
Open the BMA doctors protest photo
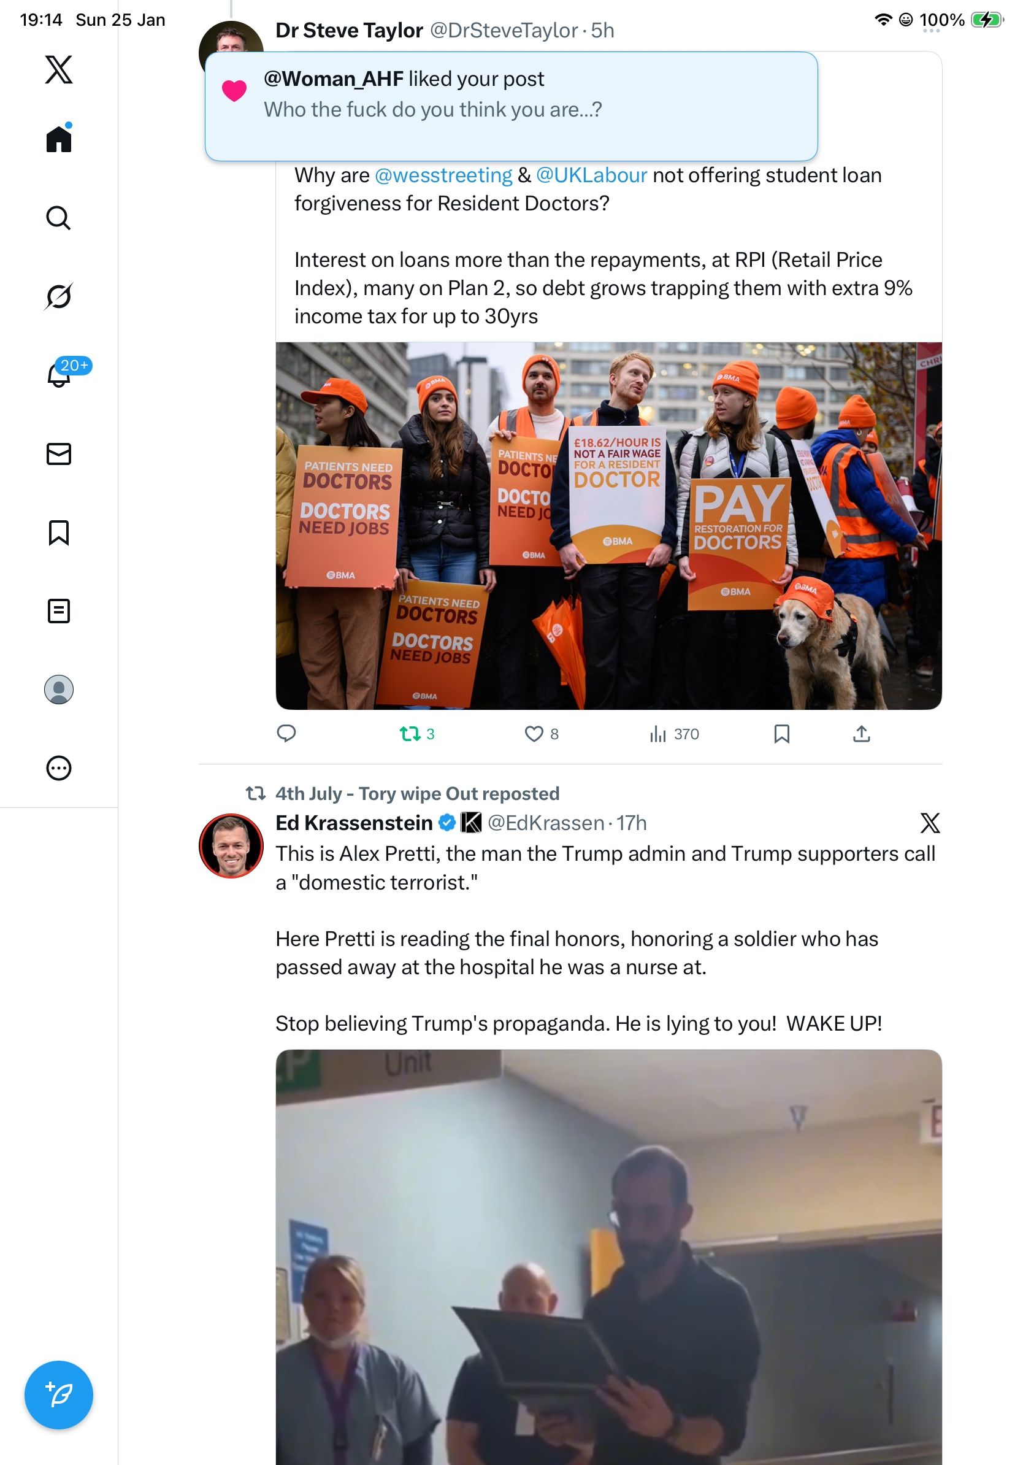[x=608, y=526]
